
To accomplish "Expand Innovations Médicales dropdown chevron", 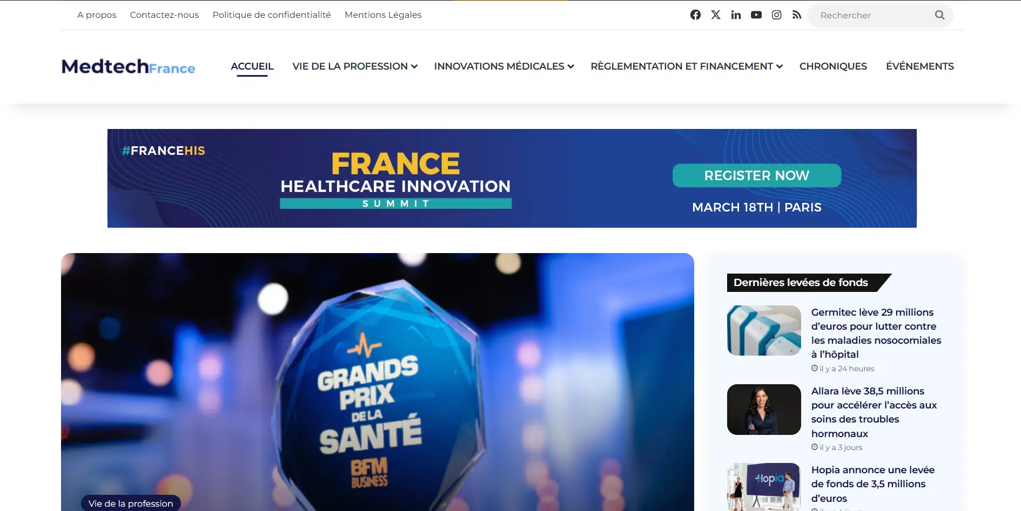I will point(570,66).
